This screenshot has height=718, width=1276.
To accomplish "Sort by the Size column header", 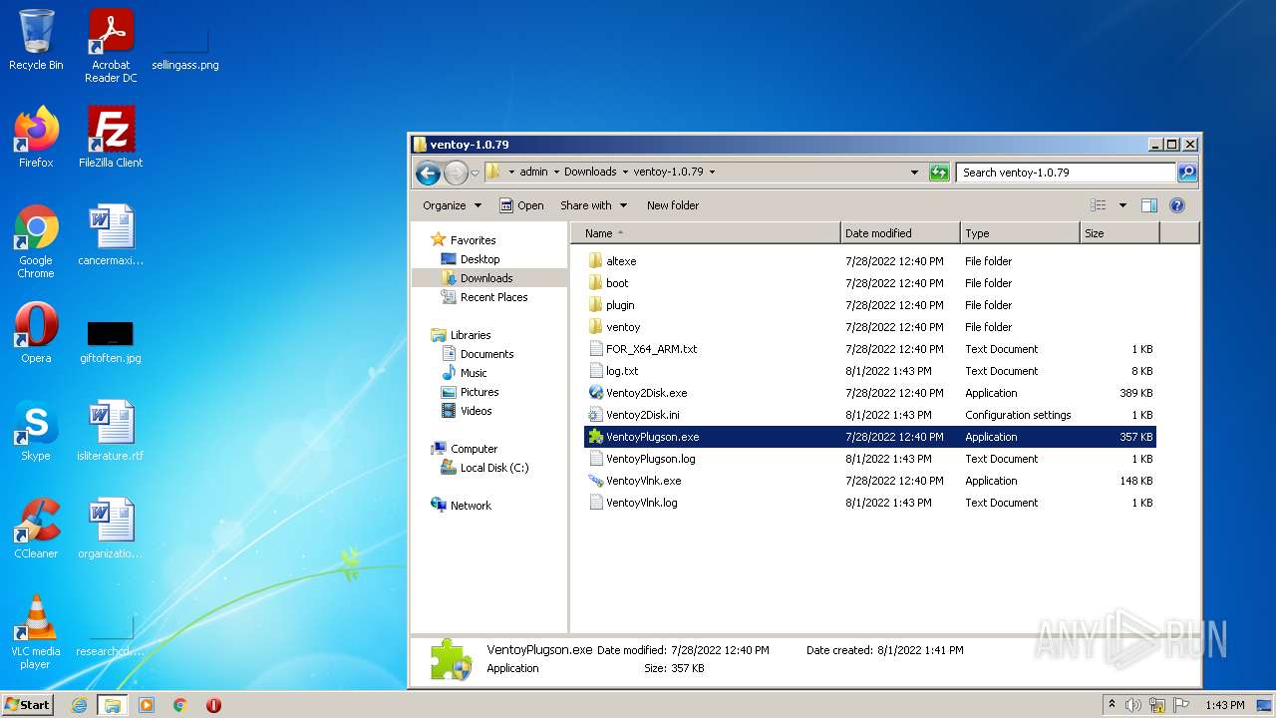I will pos(1119,233).
